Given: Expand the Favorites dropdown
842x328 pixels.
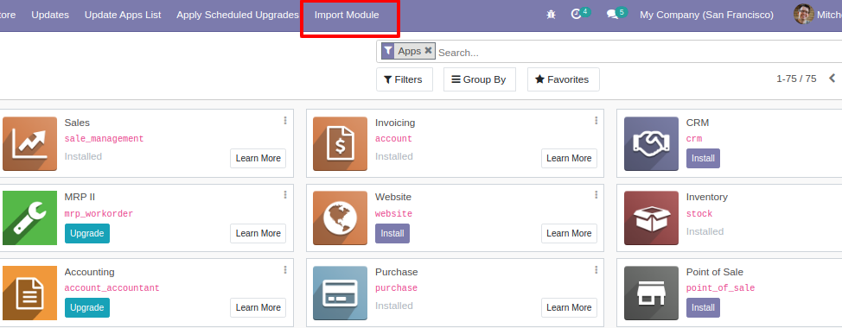Looking at the screenshot, I should click(564, 79).
